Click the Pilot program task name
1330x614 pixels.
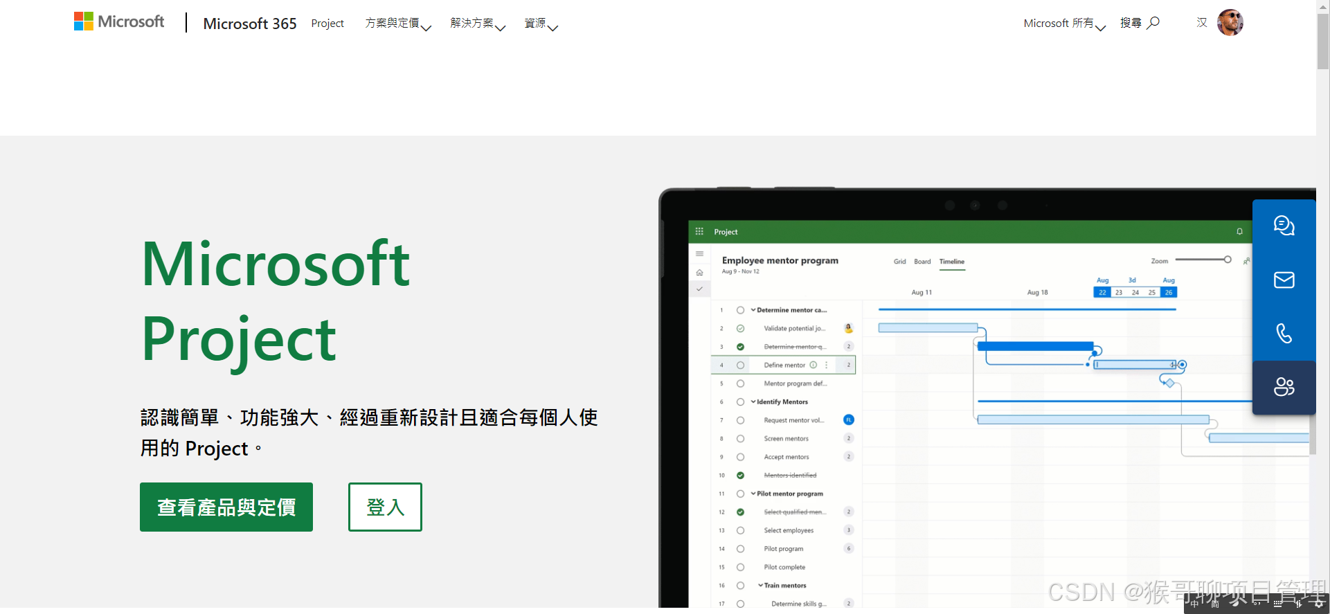pos(784,549)
